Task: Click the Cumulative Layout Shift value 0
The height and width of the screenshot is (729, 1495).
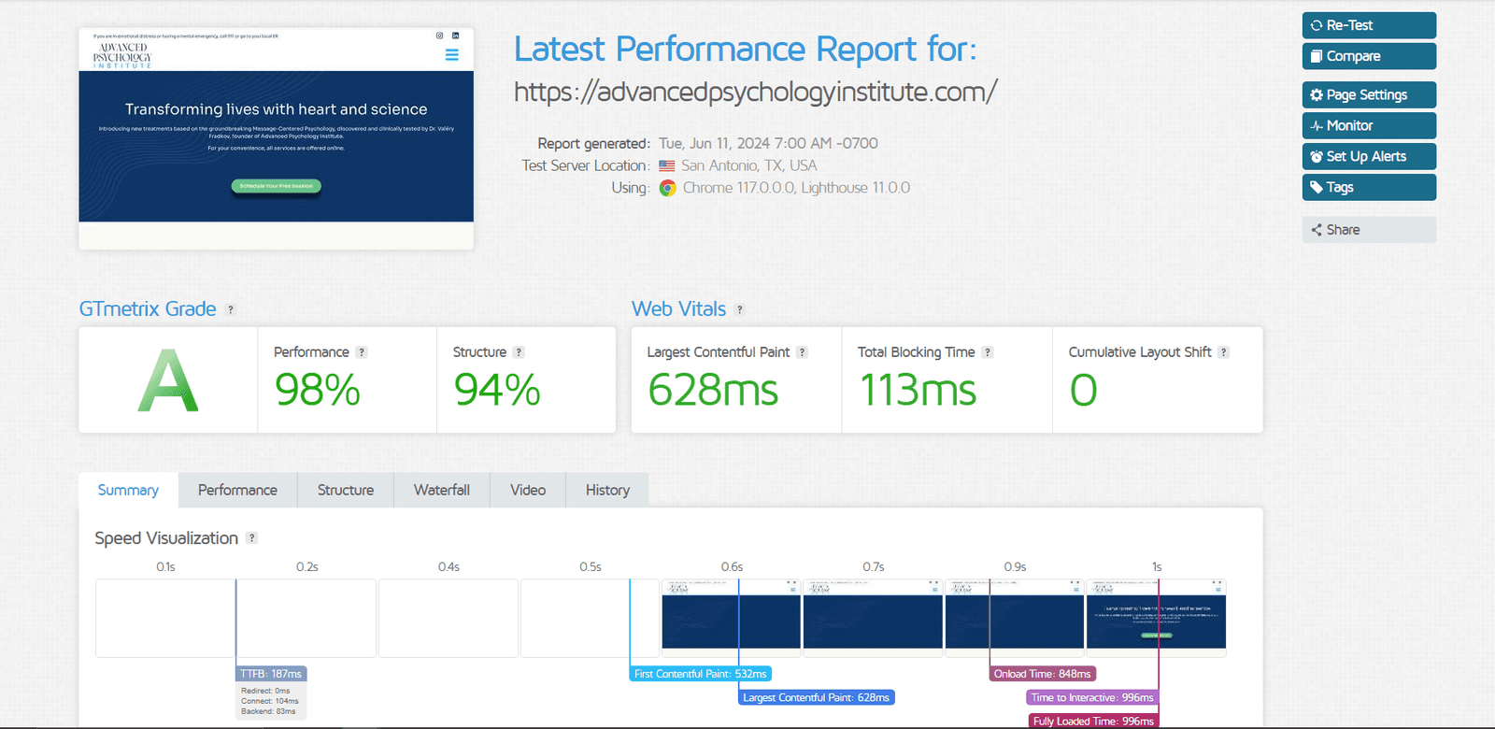Action: click(1084, 390)
